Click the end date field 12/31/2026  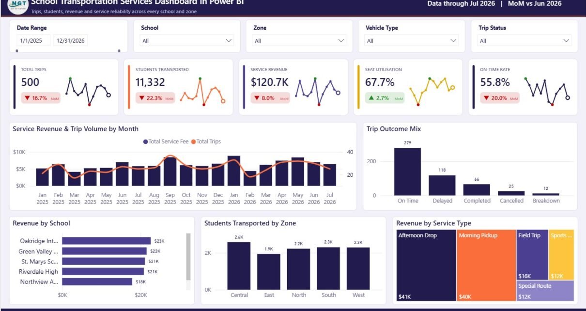coord(71,41)
